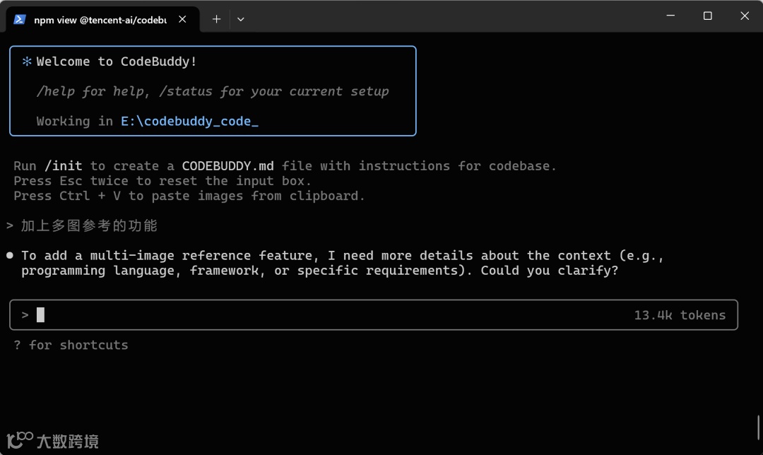Click the '/init' command text
Screen dimensions: 763x455
click(x=64, y=166)
